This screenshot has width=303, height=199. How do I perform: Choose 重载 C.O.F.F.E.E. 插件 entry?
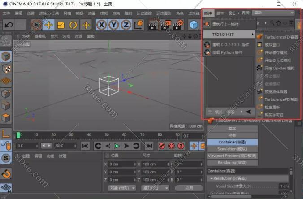229,45
